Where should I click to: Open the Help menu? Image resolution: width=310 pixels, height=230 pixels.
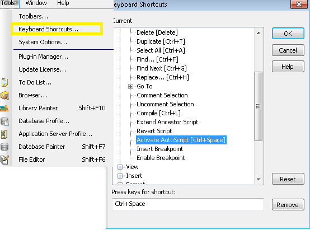63,3
